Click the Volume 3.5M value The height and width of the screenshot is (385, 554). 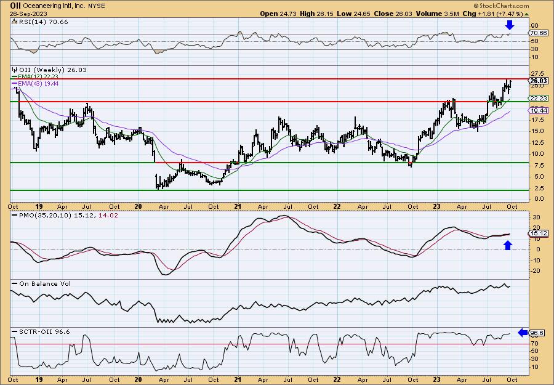tap(438, 14)
